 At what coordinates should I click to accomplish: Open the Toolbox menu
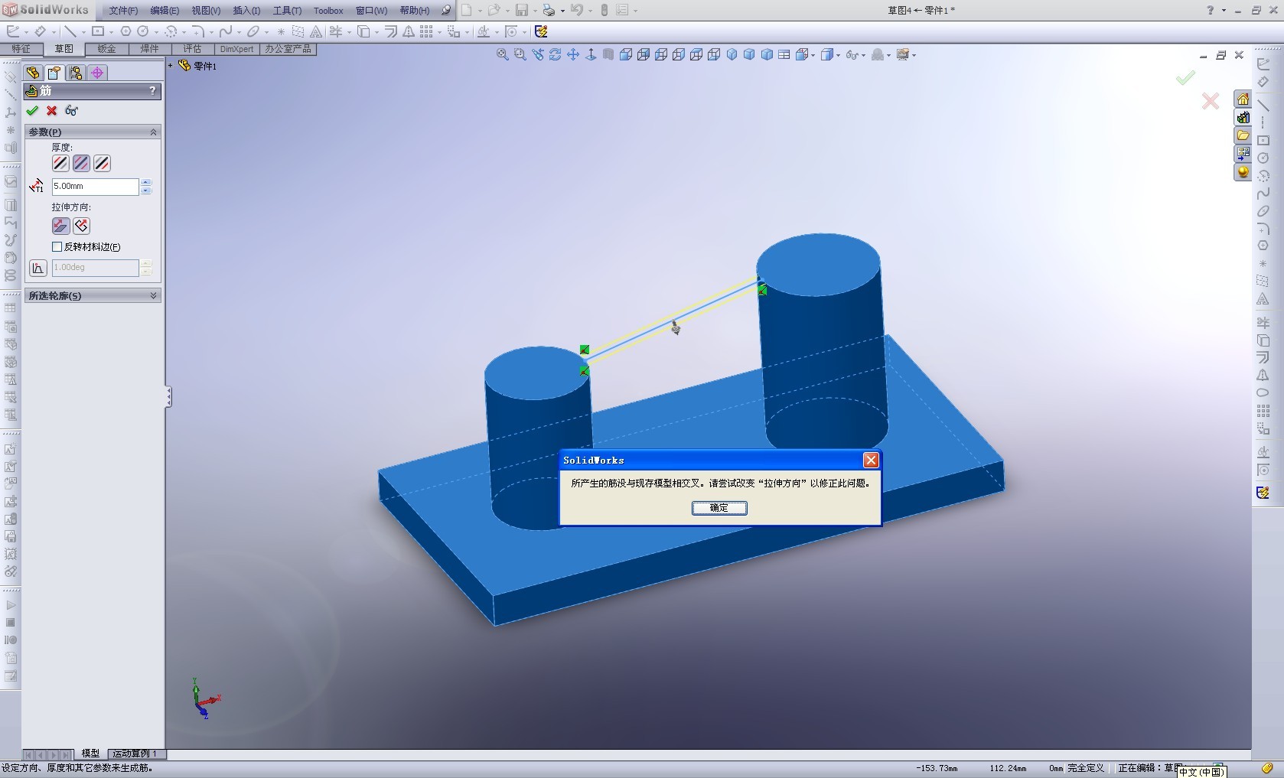click(x=328, y=11)
